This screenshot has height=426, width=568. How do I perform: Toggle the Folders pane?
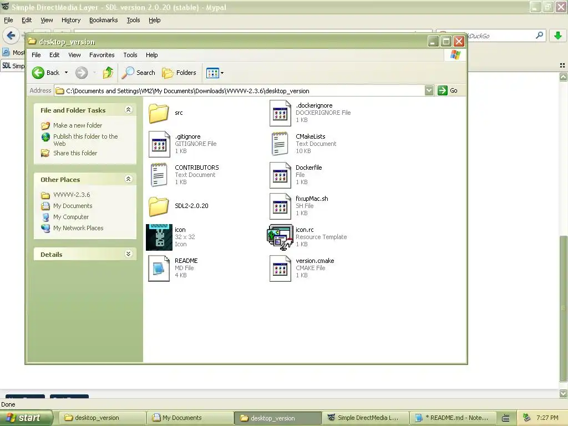click(x=179, y=73)
